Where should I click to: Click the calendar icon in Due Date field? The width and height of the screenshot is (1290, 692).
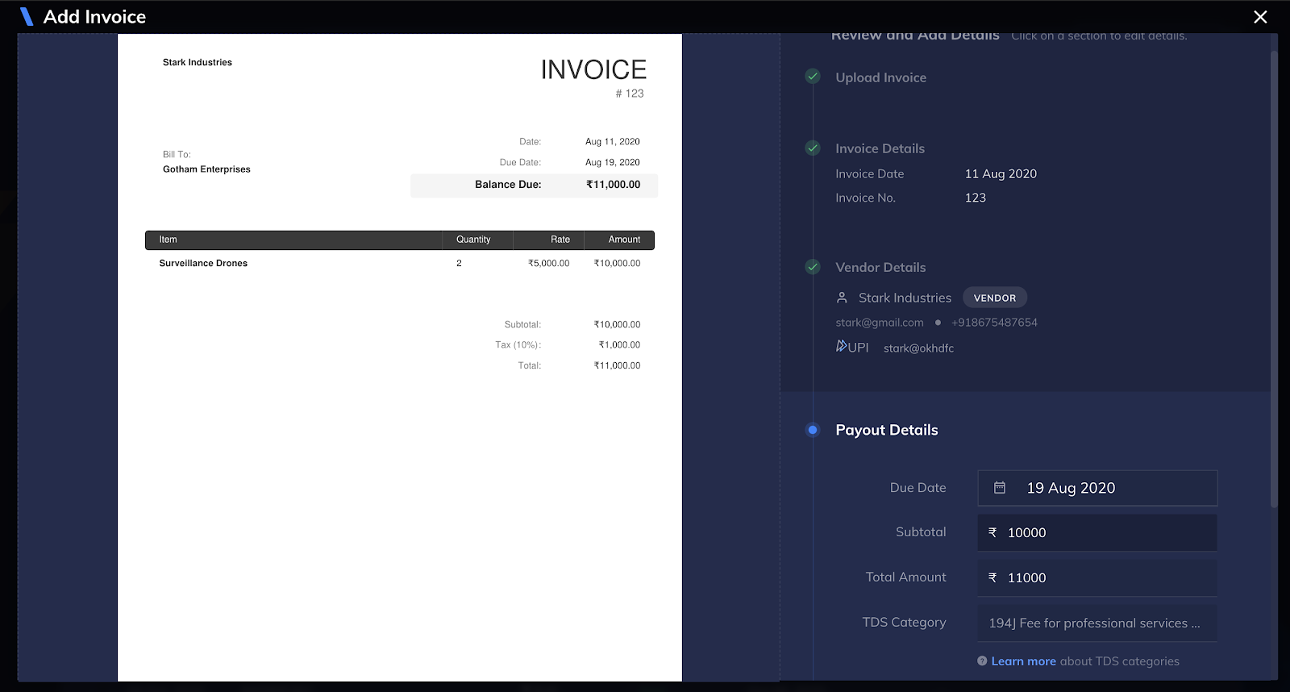click(x=1000, y=488)
